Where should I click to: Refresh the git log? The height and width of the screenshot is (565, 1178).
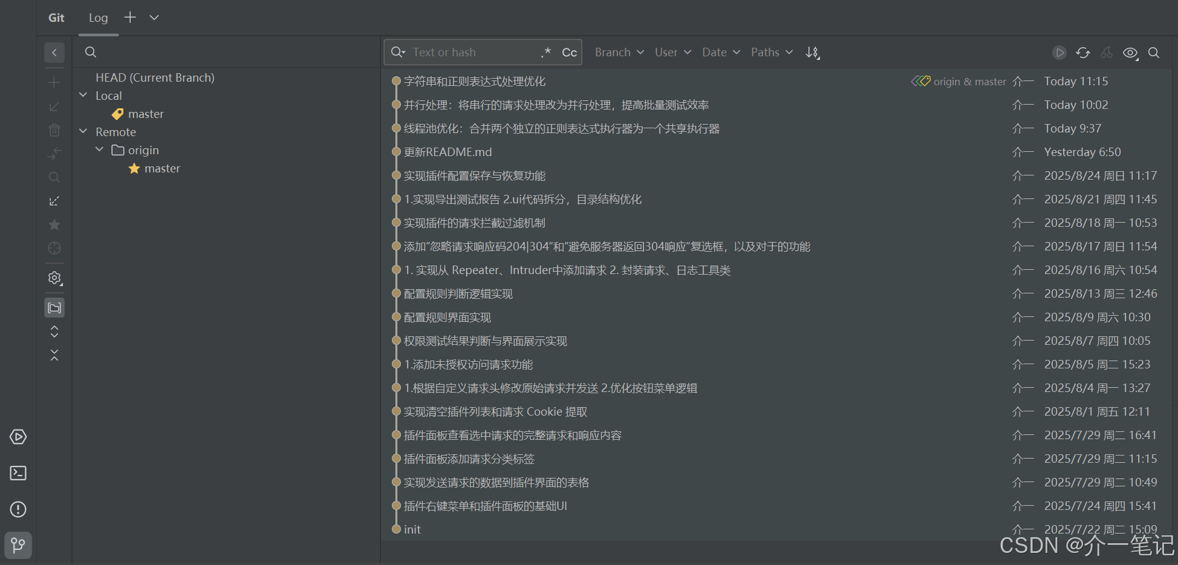(x=1083, y=53)
